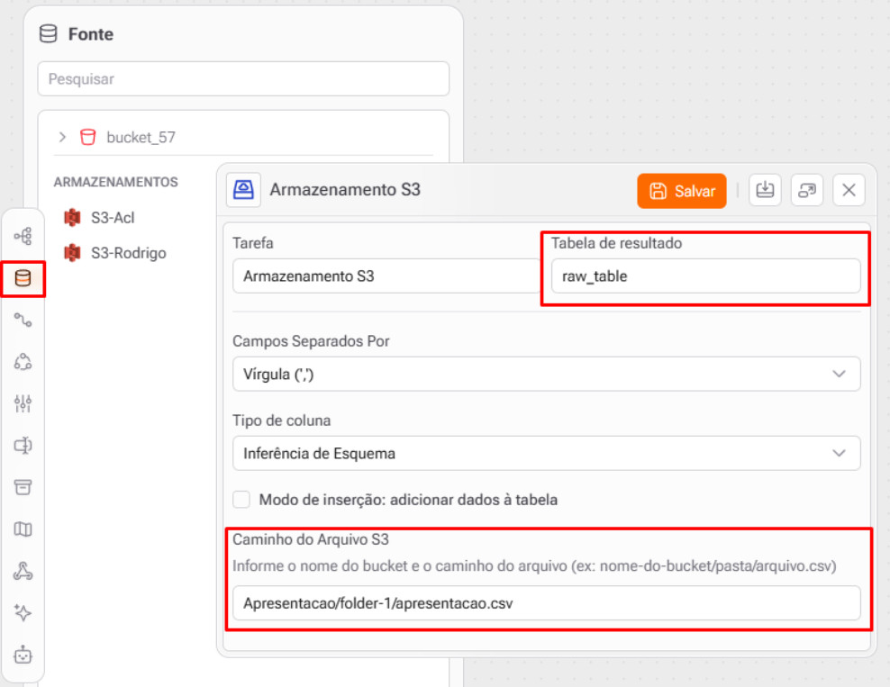
Task: Click the robot icon in sidebar
Action: 23,655
